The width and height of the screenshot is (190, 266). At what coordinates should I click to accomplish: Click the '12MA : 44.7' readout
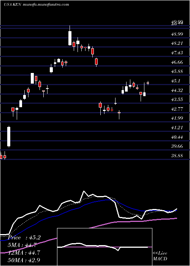(x=24, y=253)
